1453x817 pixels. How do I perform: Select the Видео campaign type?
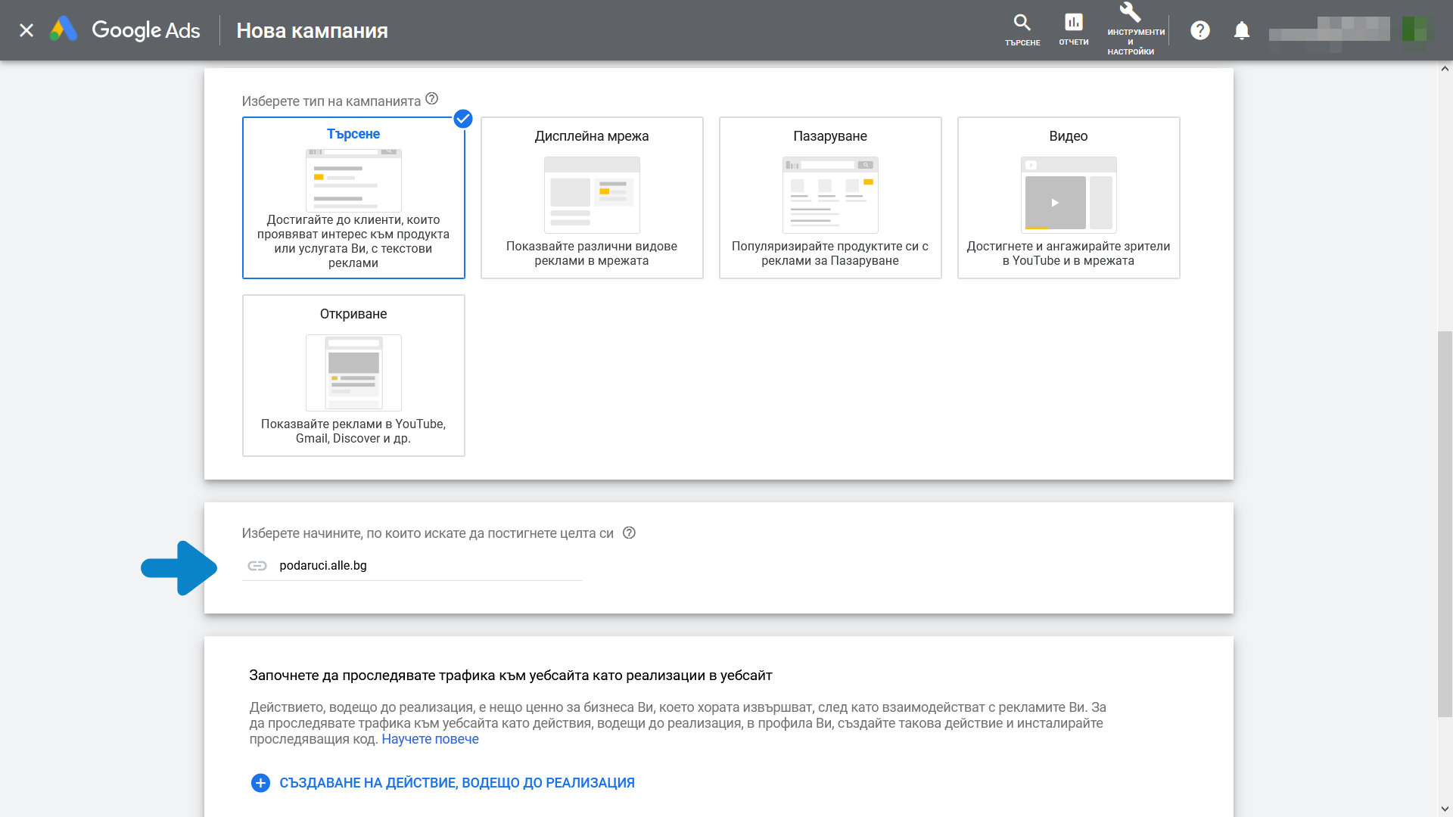[1069, 197]
